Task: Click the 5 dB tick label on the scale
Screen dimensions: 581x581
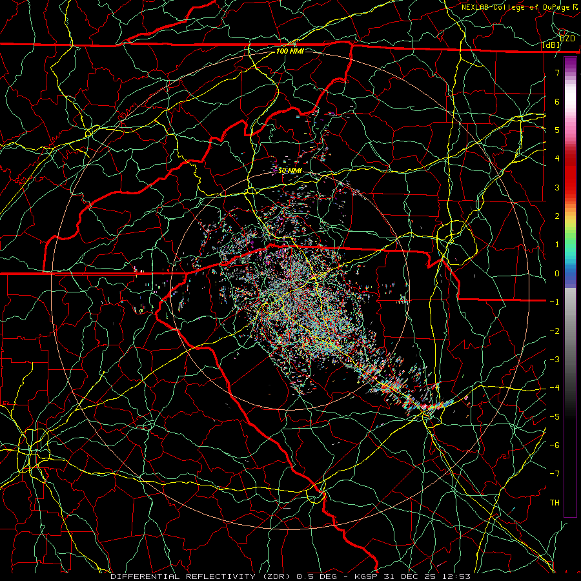Action: [x=557, y=130]
